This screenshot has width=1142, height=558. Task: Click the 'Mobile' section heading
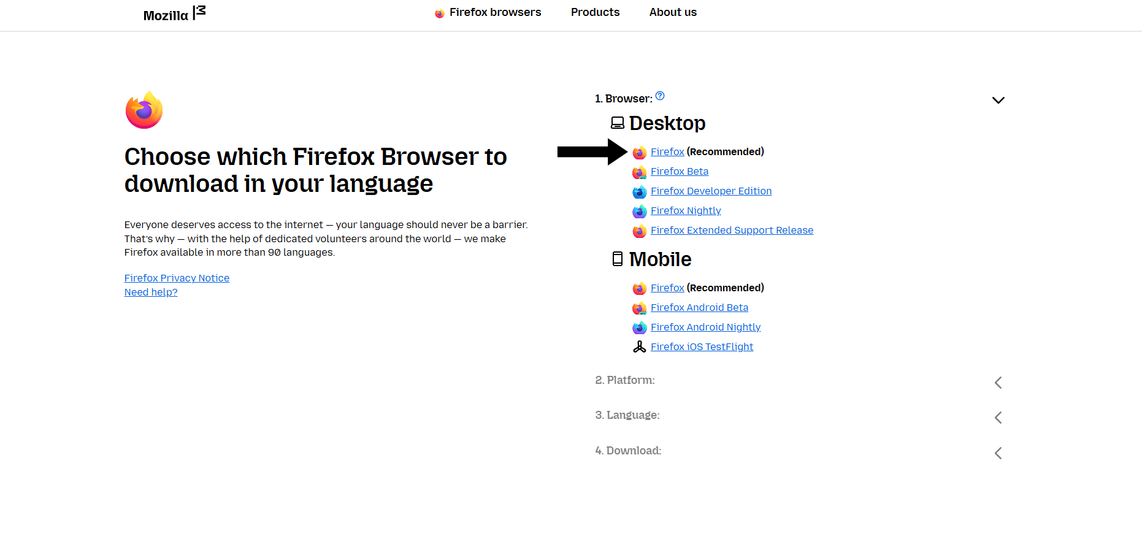click(661, 259)
